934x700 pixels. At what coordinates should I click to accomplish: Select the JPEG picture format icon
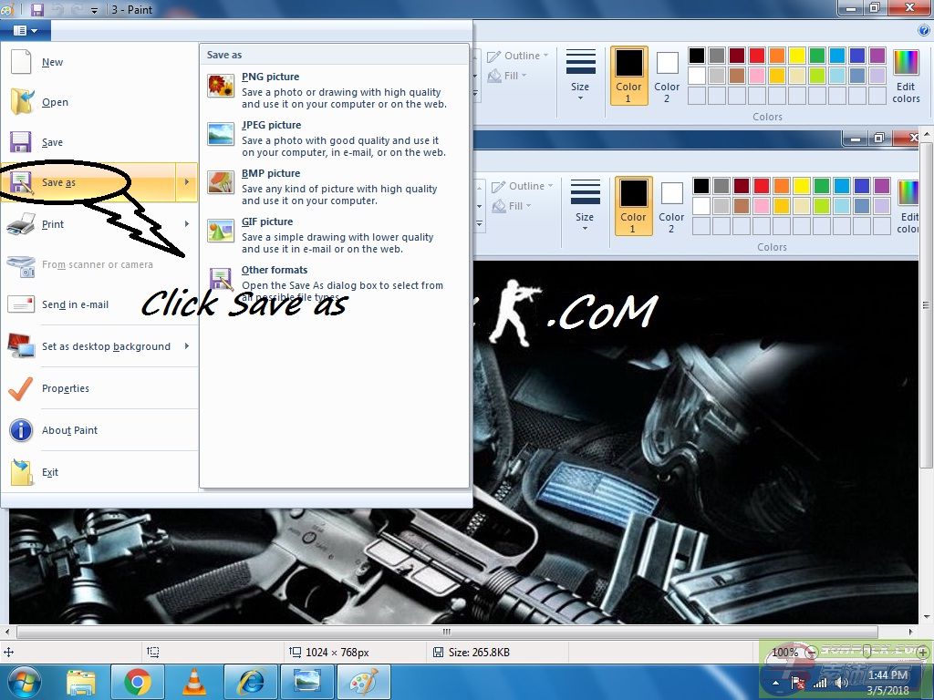(x=221, y=135)
